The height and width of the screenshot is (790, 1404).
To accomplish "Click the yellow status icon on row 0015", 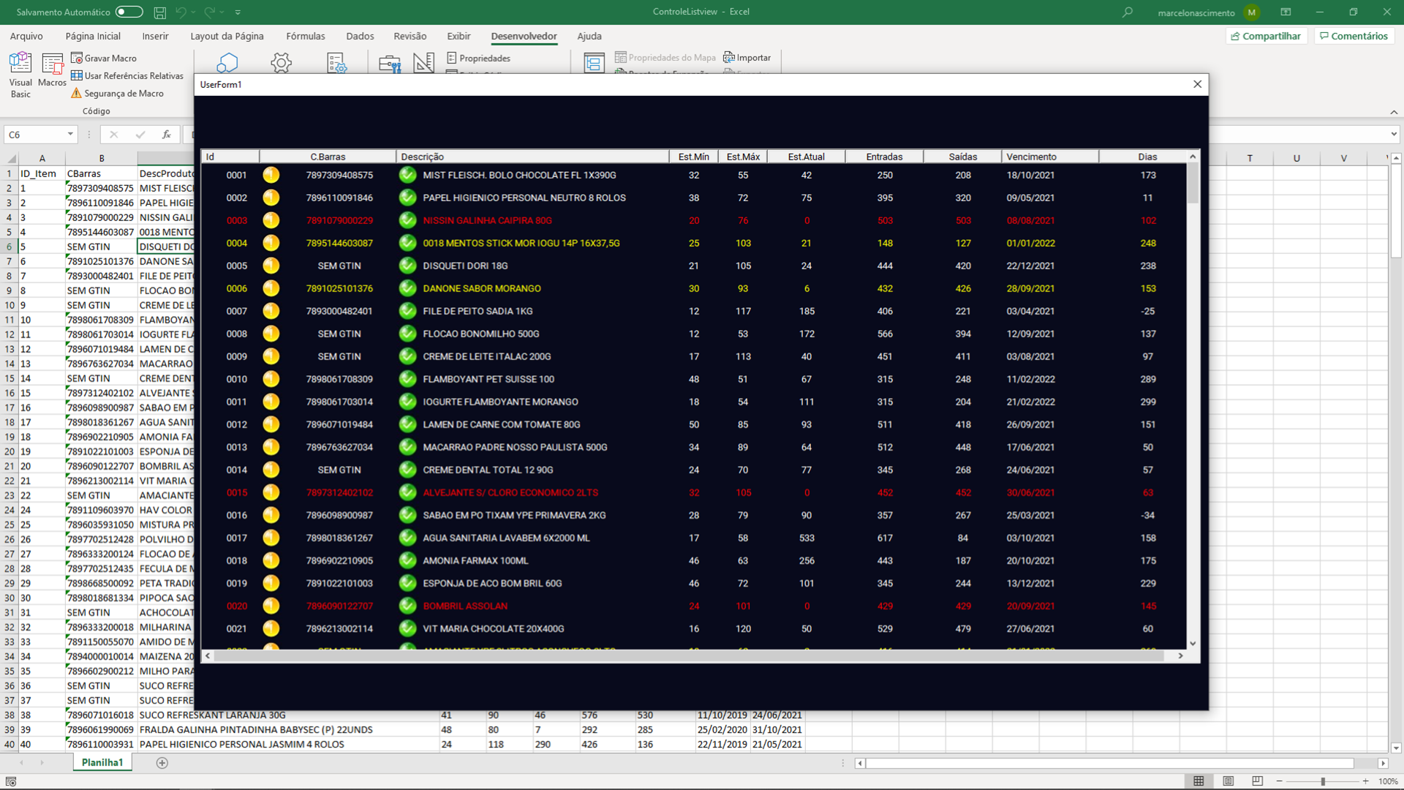I will (x=271, y=492).
